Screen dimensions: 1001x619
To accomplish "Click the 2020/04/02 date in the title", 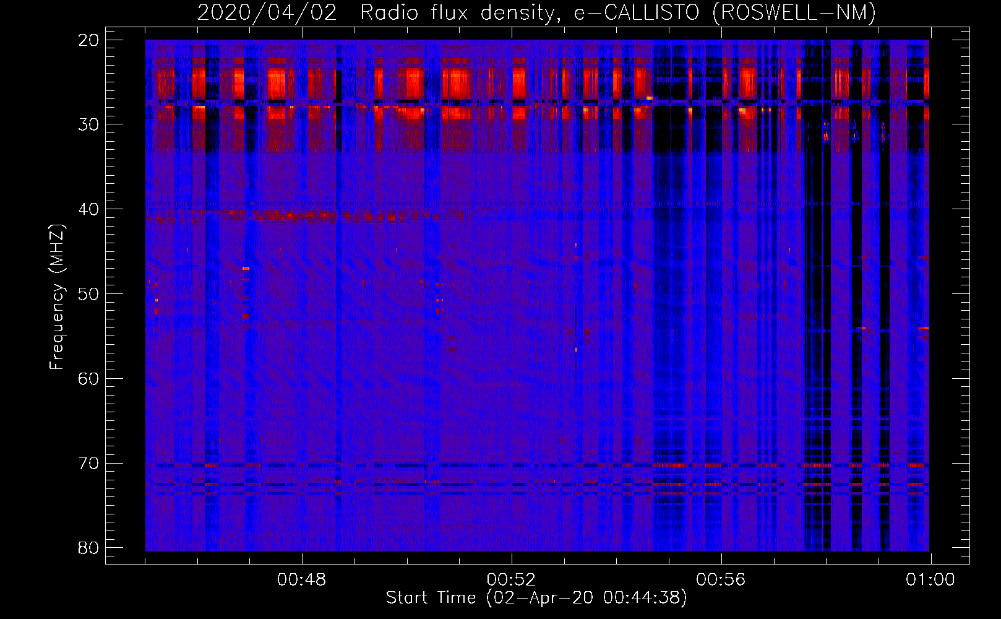I will tap(267, 13).
